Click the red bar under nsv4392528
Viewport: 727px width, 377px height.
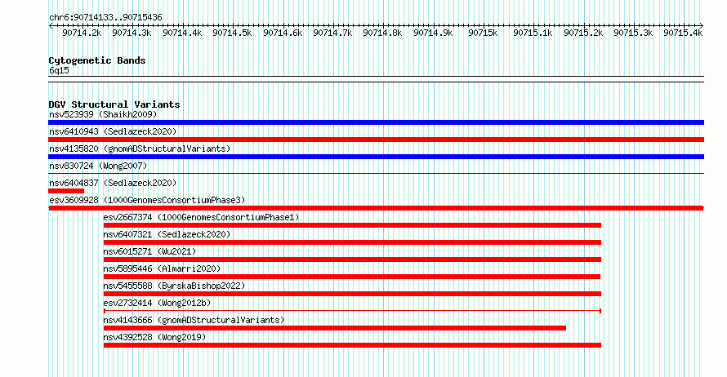click(352, 345)
